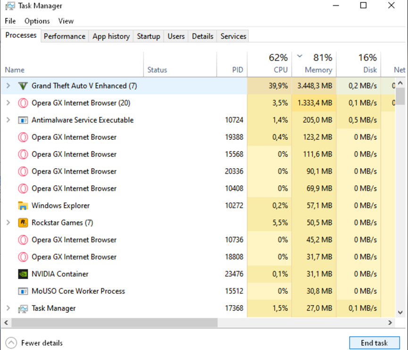Sort by the Disk column header
The width and height of the screenshot is (408, 350).
[x=358, y=64]
